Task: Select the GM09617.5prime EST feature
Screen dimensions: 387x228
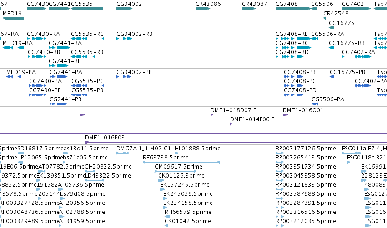Action: [176, 171]
